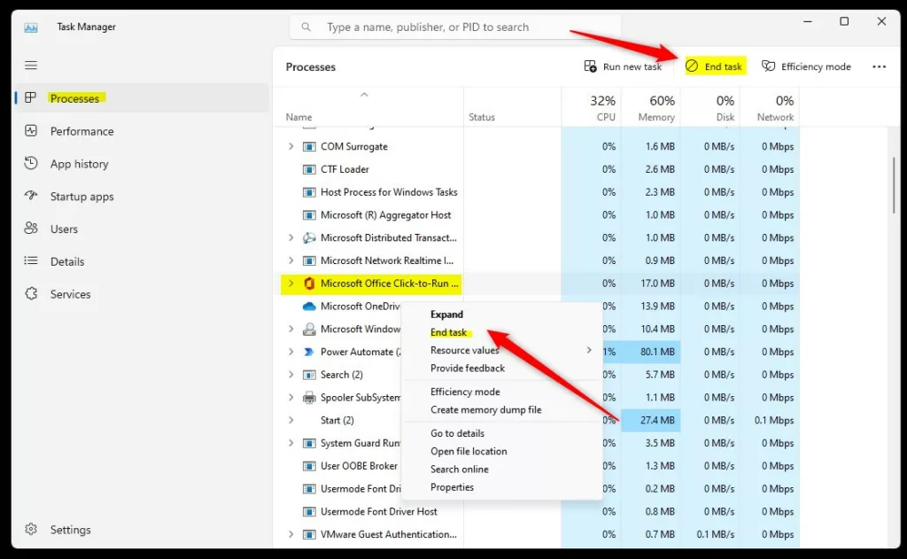Screen dimensions: 907x559
Task: Click the process search input field
Action: coord(455,27)
